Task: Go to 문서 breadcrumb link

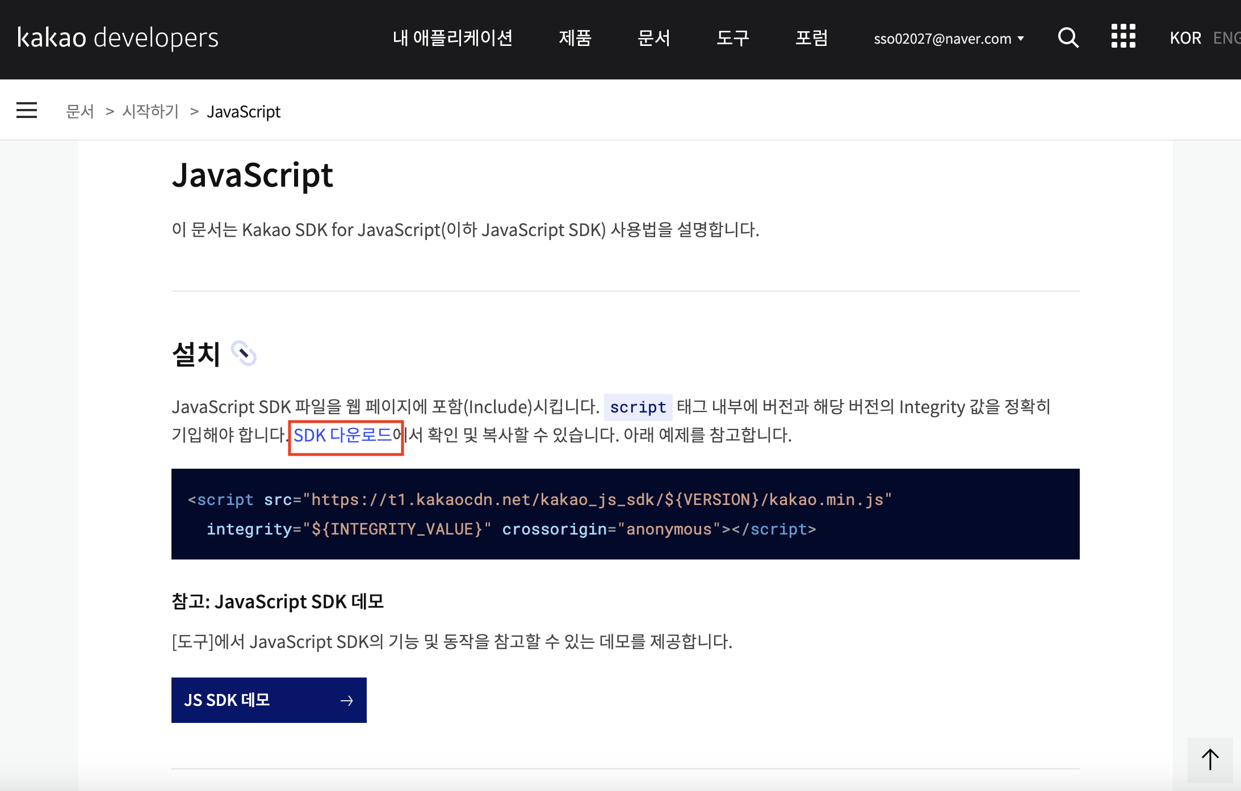Action: tap(80, 111)
